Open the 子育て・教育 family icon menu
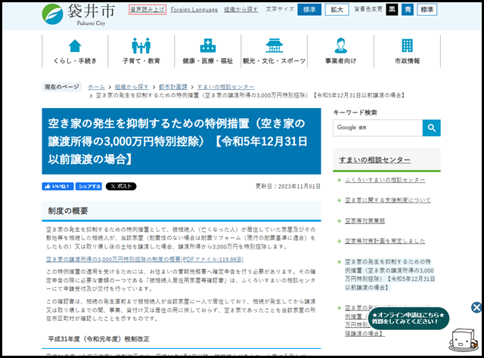This screenshot has width=484, height=358. (x=141, y=51)
